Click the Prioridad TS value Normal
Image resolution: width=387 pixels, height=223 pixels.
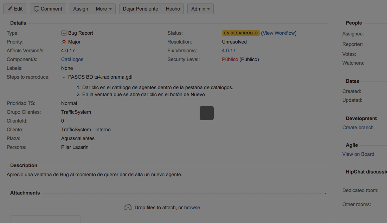69,103
